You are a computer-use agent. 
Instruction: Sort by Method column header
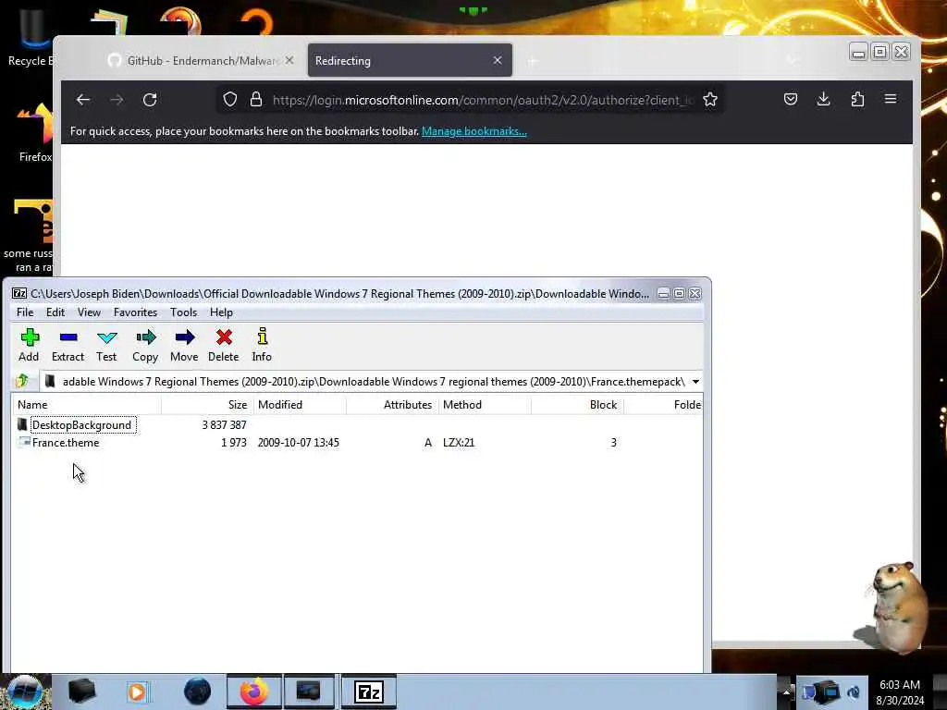485,405
